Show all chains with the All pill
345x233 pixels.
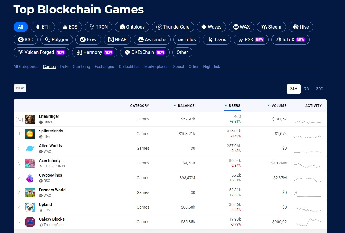[x=21, y=27]
